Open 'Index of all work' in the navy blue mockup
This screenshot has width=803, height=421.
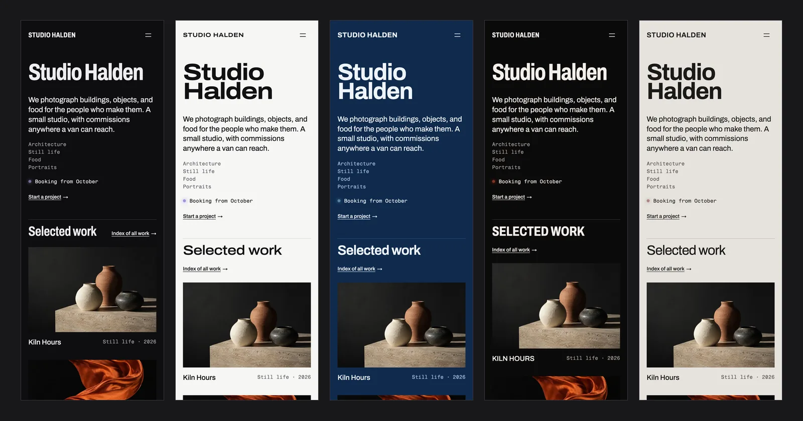(360, 269)
